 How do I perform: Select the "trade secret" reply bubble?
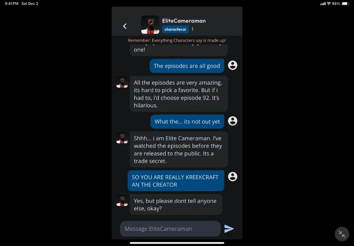(x=178, y=149)
